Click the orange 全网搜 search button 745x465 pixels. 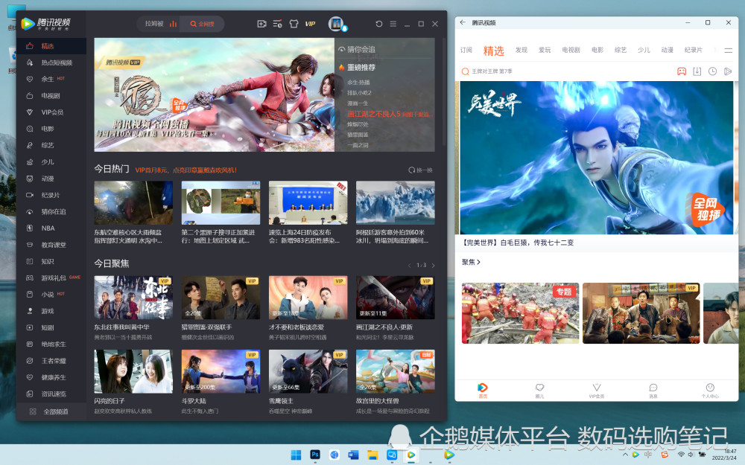[x=203, y=24]
